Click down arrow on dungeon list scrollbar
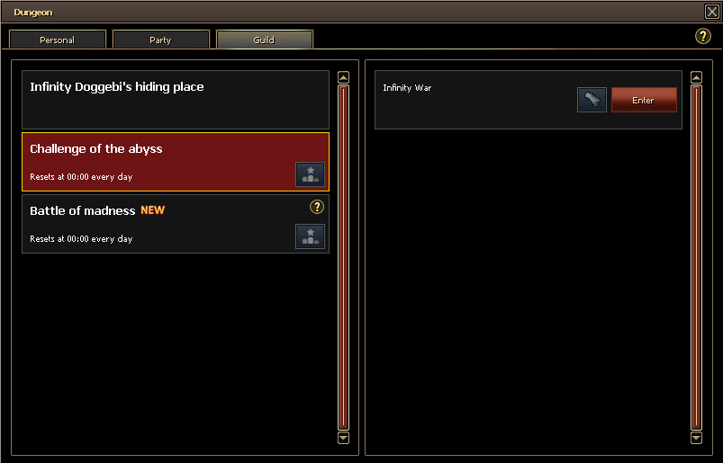Viewport: 723px width, 463px height. click(x=344, y=438)
